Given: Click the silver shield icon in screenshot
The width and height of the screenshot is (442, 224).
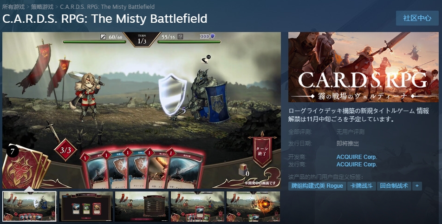Looking at the screenshot, I should point(173,94).
